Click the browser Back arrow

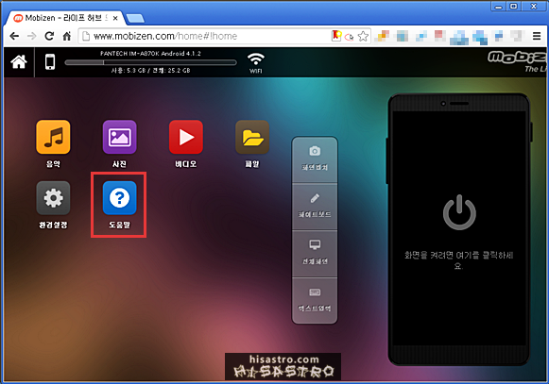tap(14, 36)
